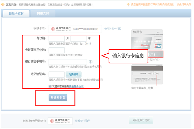Image resolution: width=194 pixels, height=129 pixels.
Task: Click the 到网上银行付款 button
Action: [141, 121]
